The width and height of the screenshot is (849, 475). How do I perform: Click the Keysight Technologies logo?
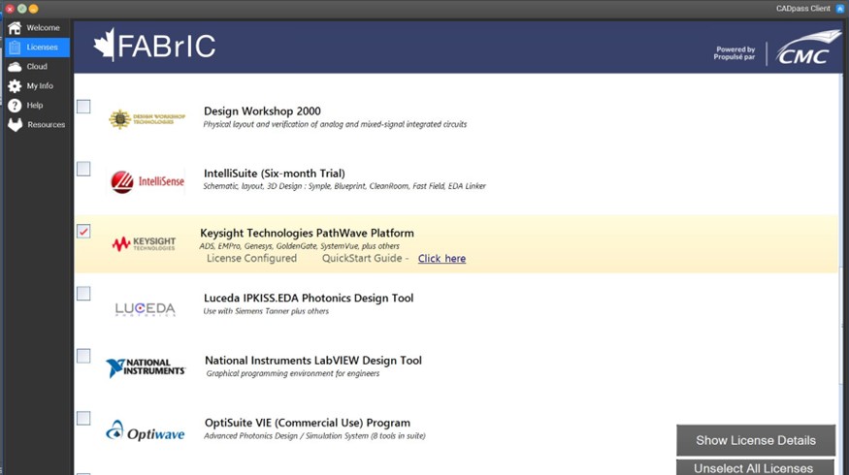(144, 244)
